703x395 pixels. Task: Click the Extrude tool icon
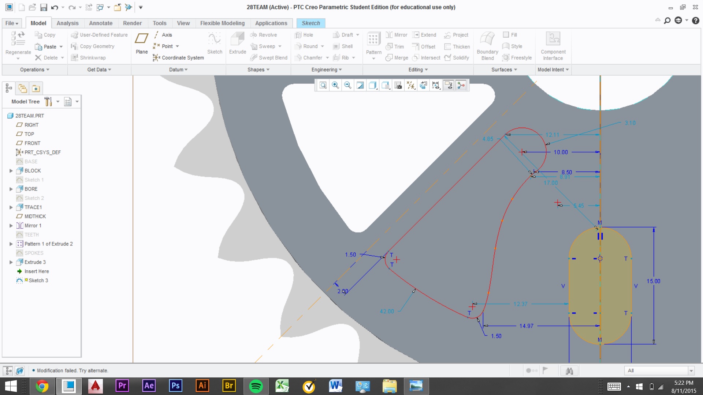tap(237, 43)
